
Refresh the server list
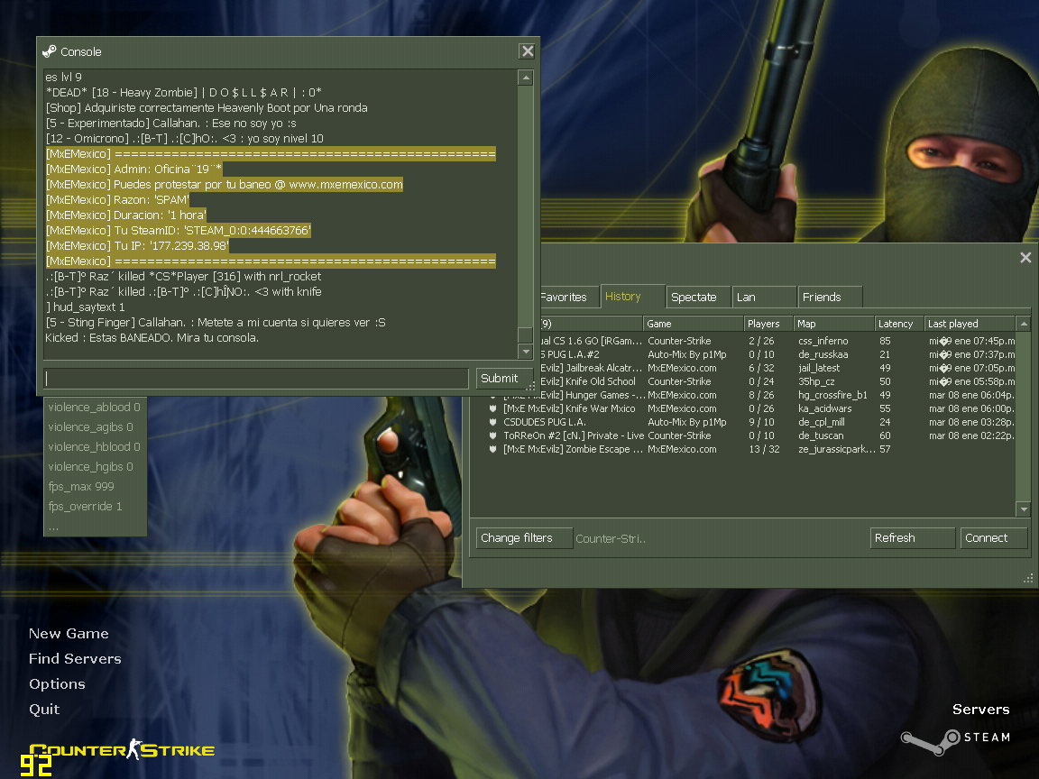point(913,538)
